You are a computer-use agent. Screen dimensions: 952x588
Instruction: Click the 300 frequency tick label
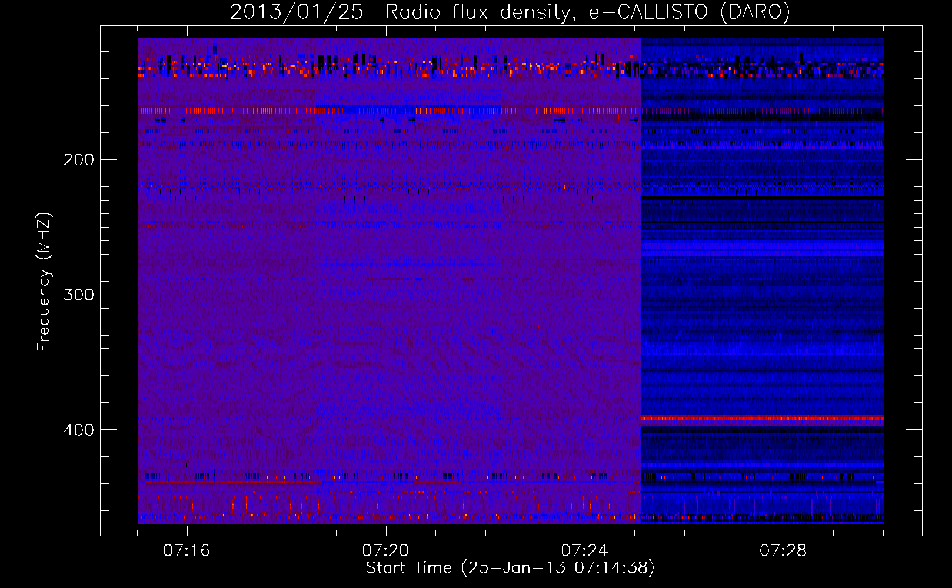[x=79, y=295]
